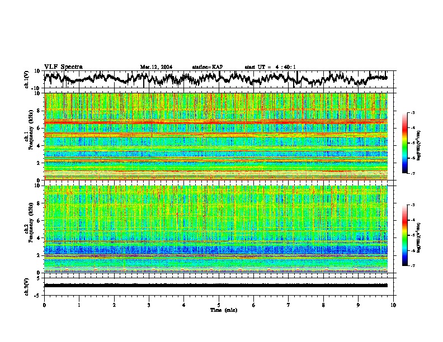443x342 pixels.
Task: Click the "Time (min)" axis label
Action: [224, 310]
